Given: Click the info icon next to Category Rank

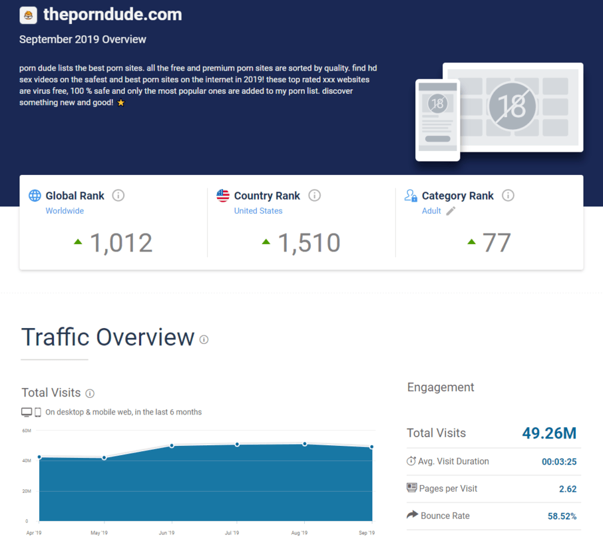Looking at the screenshot, I should click(x=508, y=196).
